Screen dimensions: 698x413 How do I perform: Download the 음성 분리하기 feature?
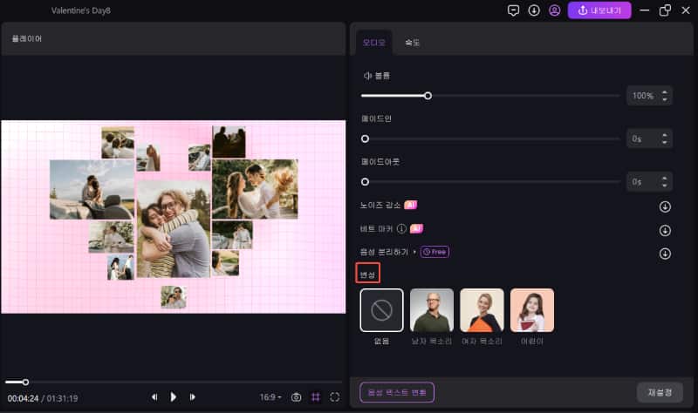665,254
